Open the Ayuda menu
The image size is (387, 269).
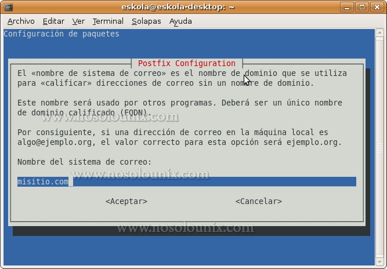point(180,21)
